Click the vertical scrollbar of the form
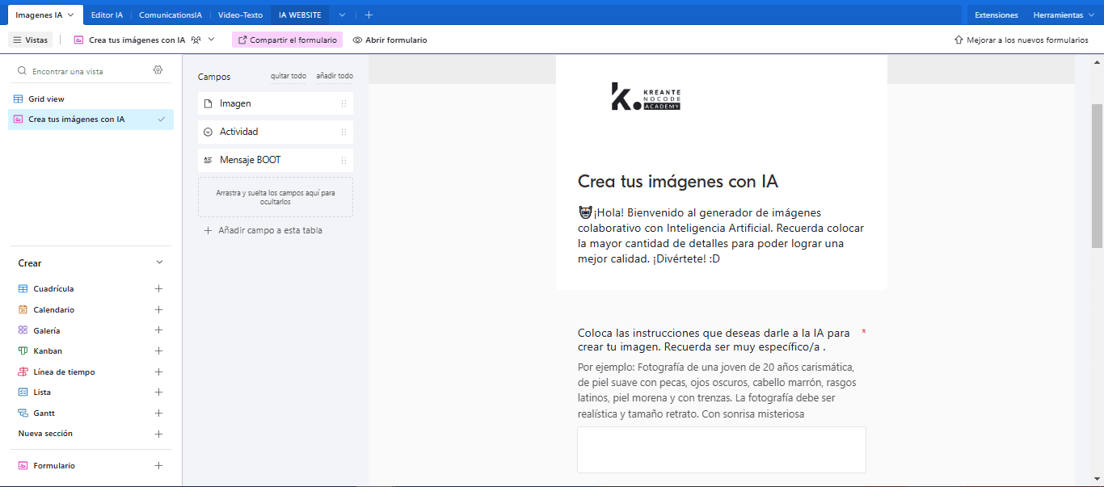This screenshot has height=487, width=1104. 1098,175
